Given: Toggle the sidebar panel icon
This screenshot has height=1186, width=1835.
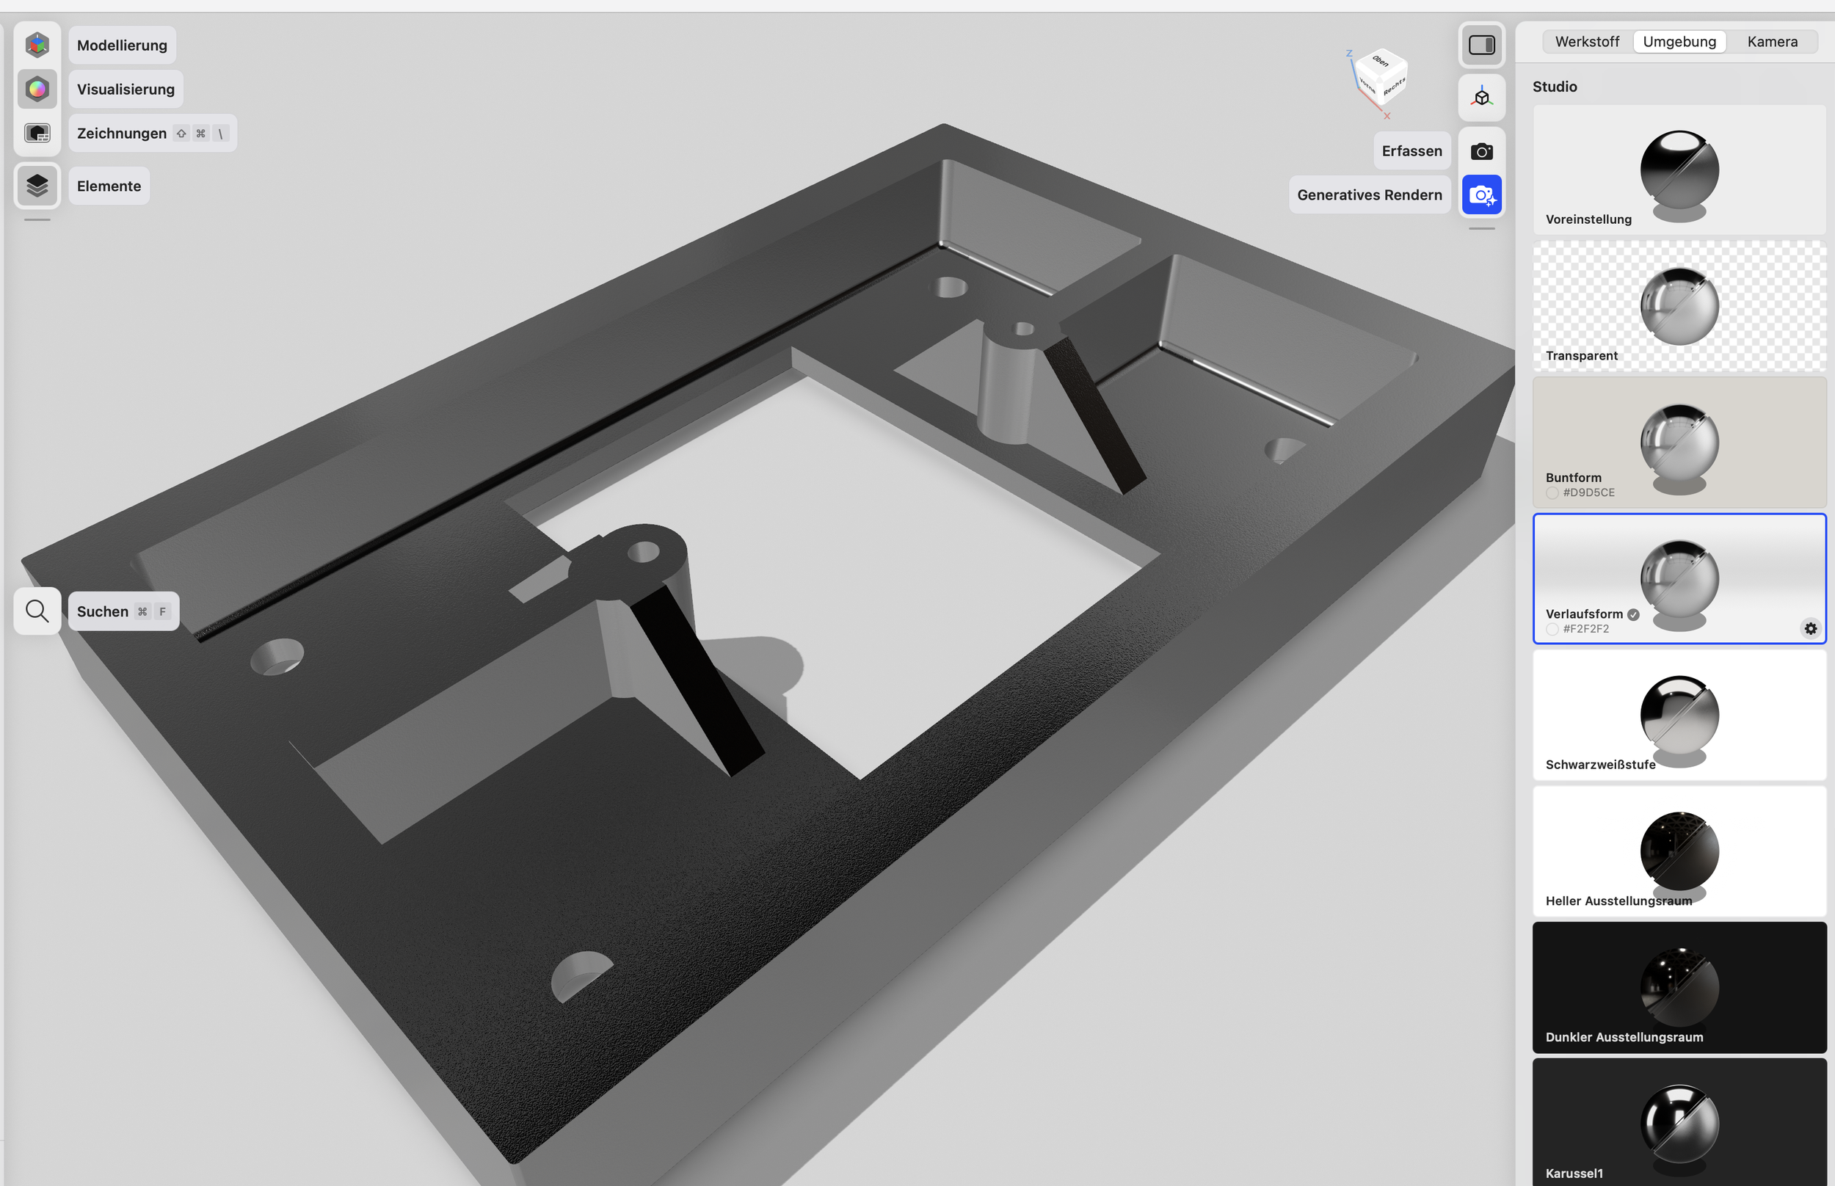Looking at the screenshot, I should point(1481,45).
